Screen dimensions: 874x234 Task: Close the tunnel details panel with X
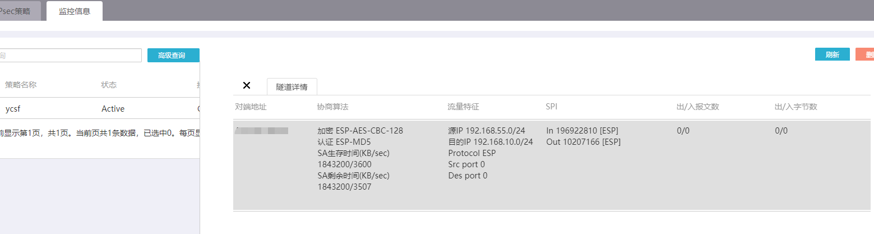(247, 85)
